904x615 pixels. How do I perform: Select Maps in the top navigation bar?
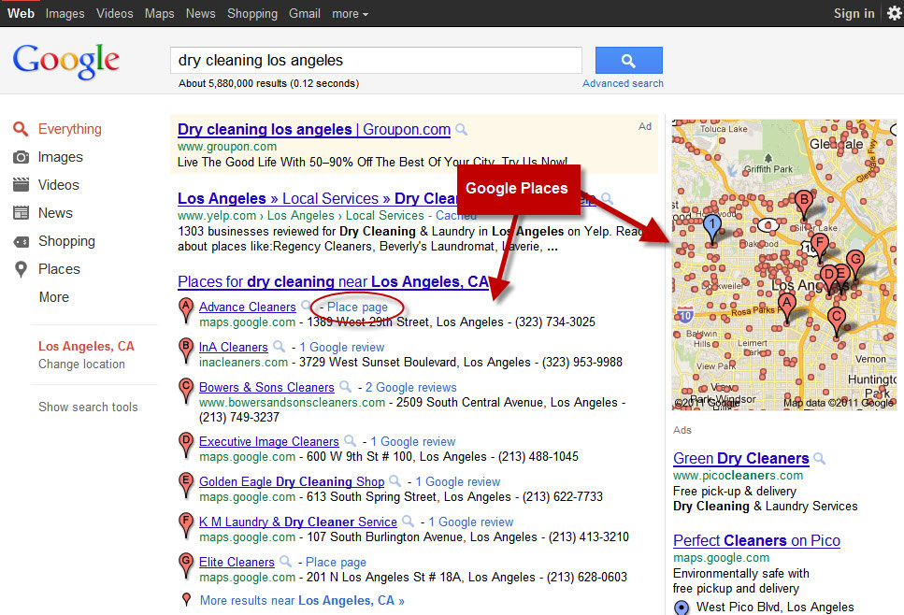point(159,13)
